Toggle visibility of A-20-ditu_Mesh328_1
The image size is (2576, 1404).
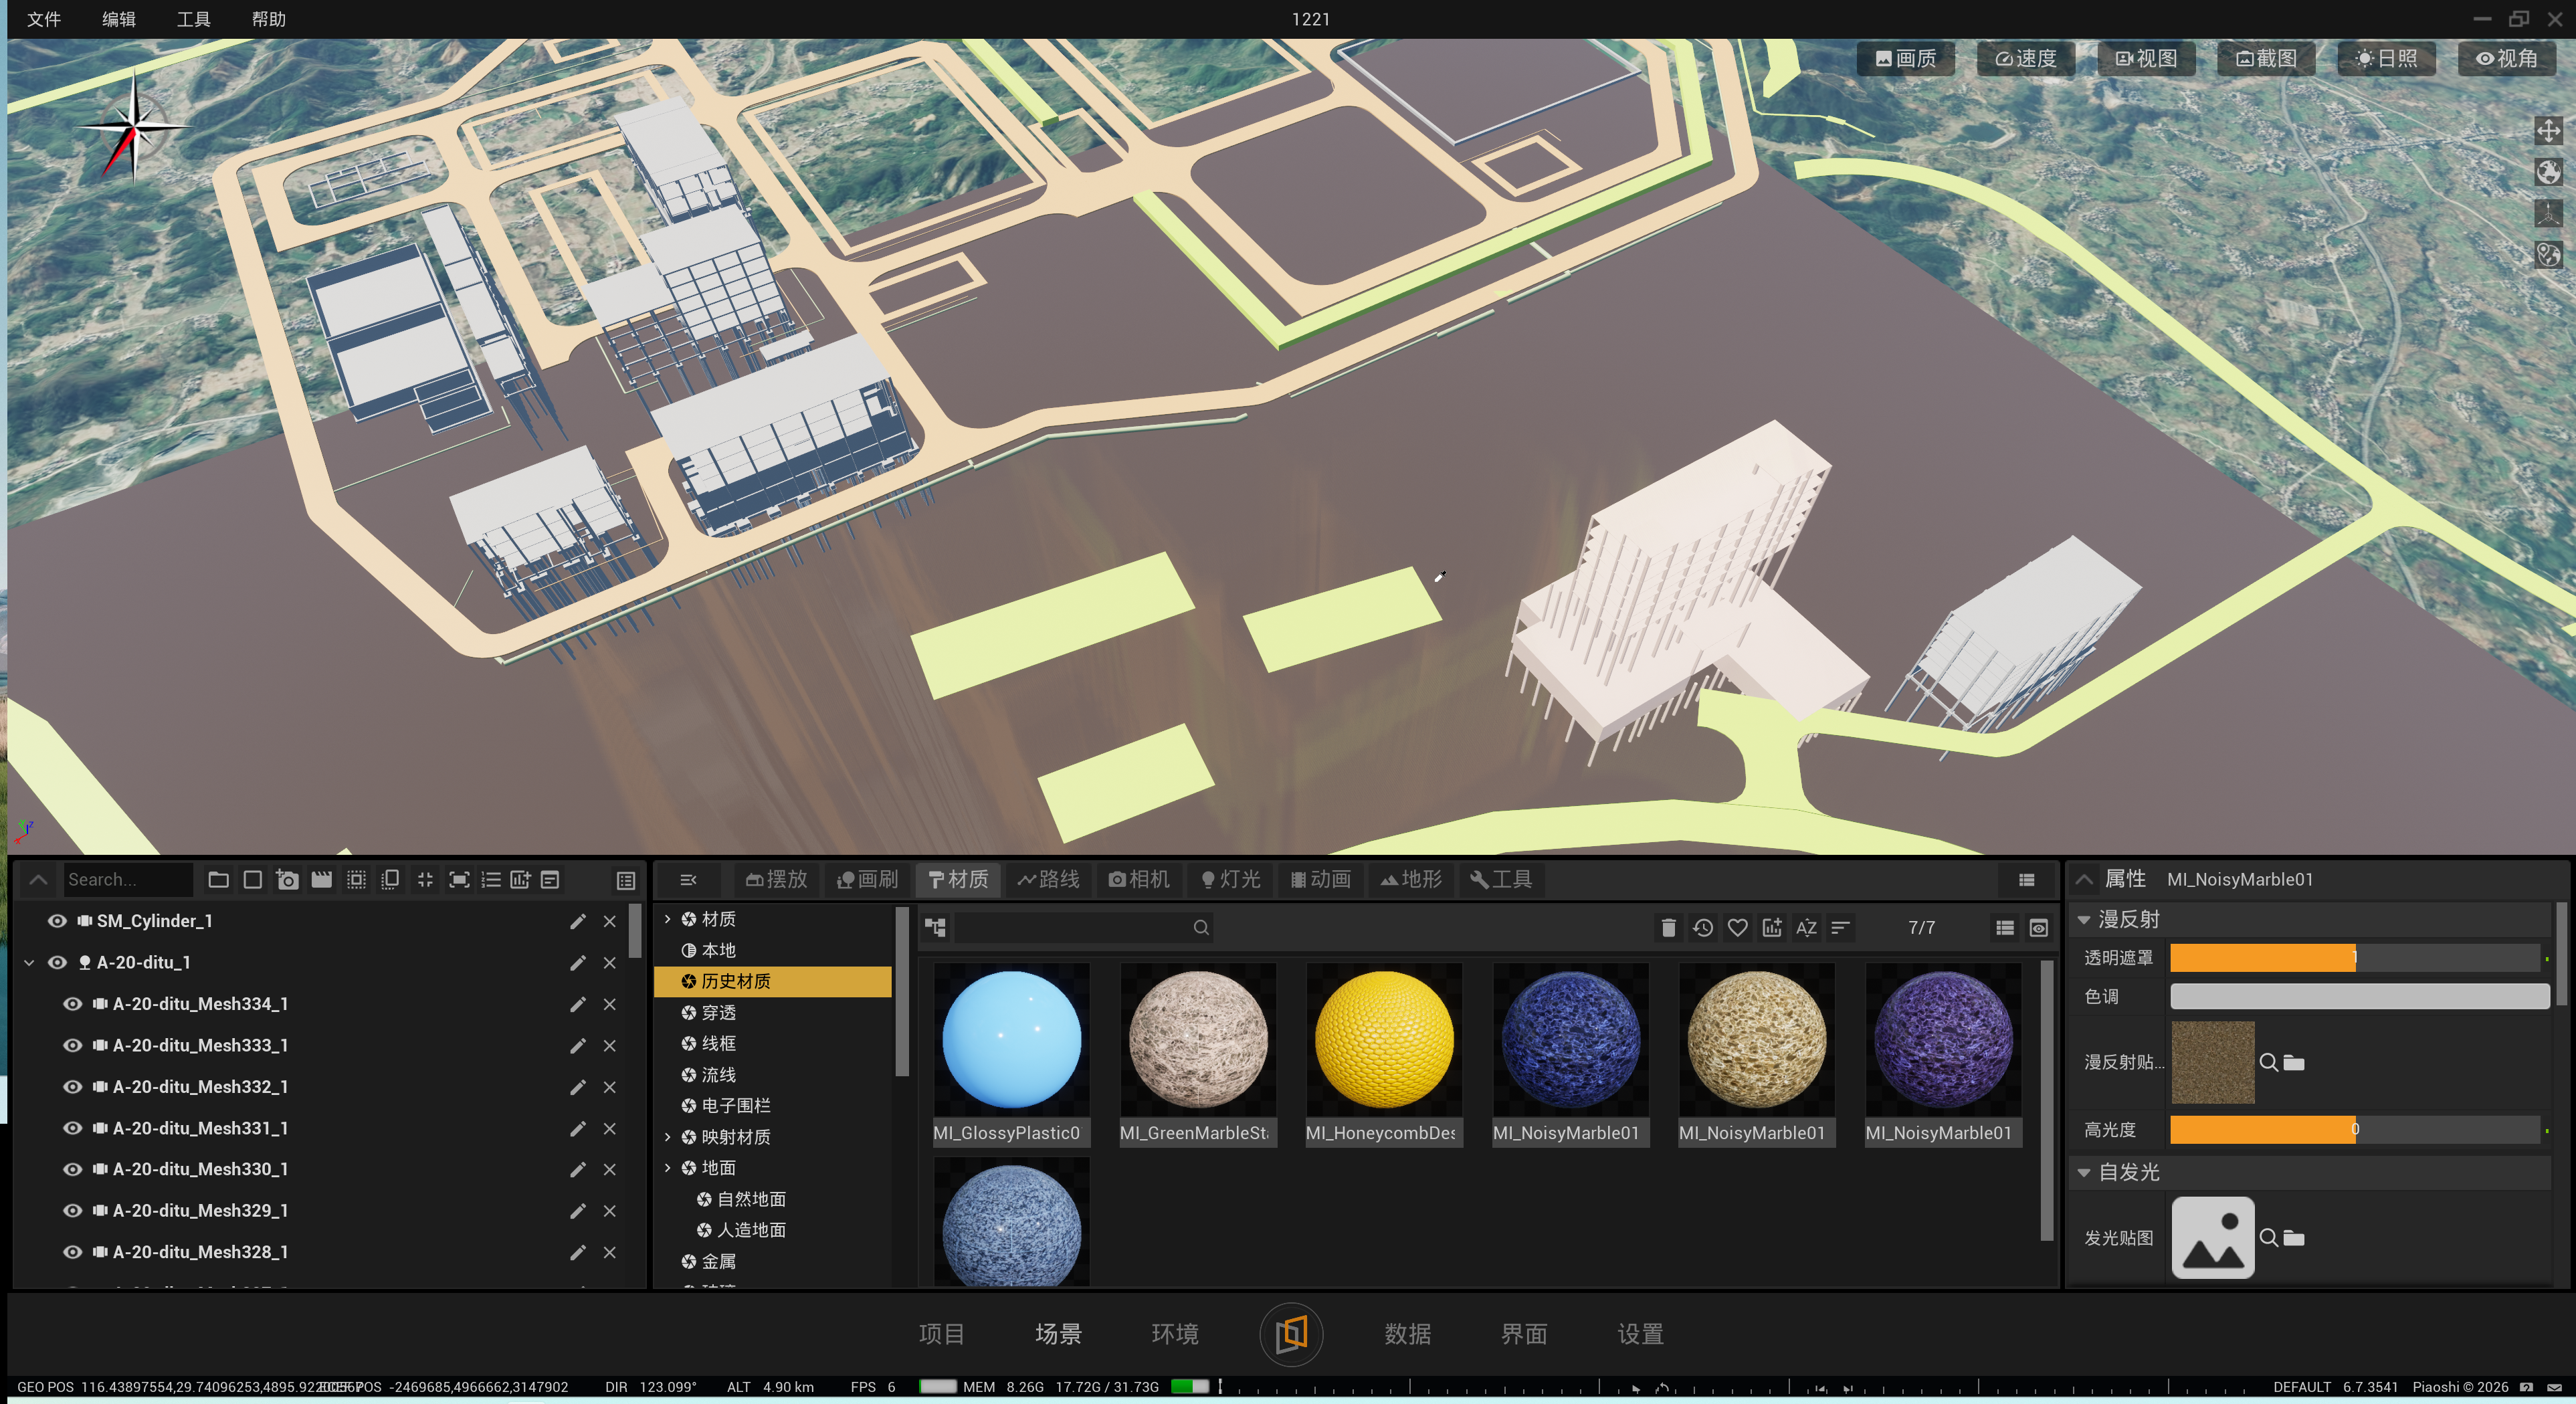72,1252
